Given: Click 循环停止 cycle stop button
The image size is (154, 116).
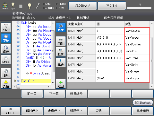Looking at the screenshot, I should pyautogui.click(x=76, y=111).
